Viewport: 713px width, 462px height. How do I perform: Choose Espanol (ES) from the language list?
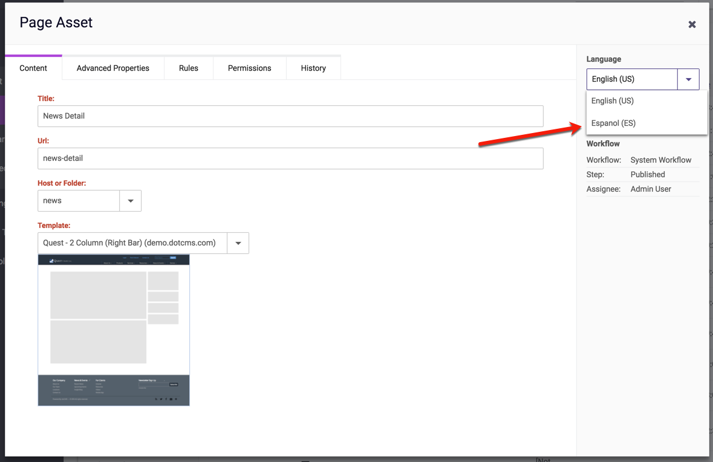pyautogui.click(x=613, y=123)
